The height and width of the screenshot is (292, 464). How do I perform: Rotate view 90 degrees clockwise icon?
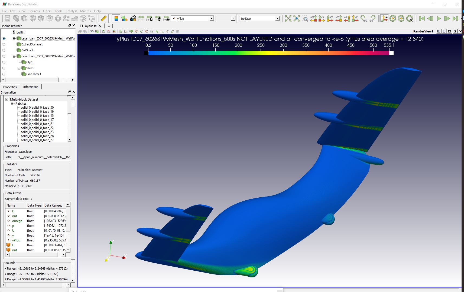pos(364,18)
